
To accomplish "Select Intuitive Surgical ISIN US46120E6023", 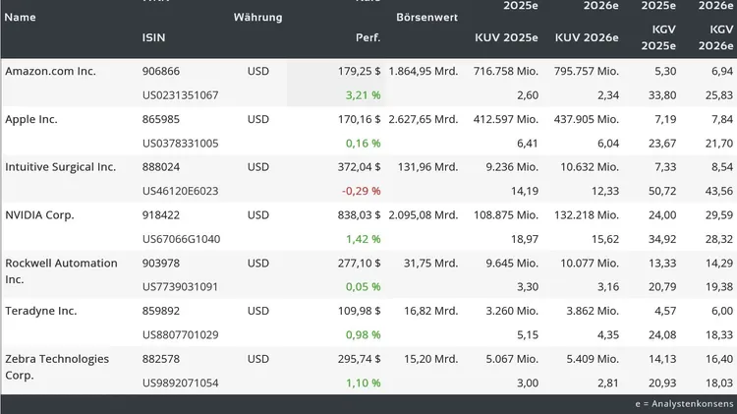I will (181, 191).
